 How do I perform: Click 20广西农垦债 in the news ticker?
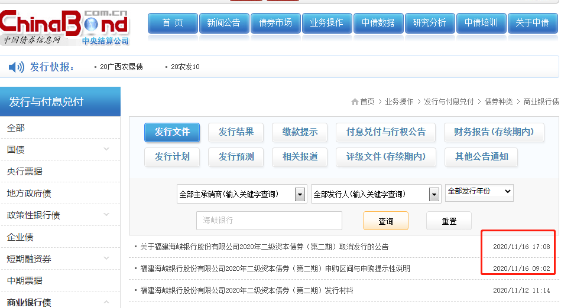(x=121, y=67)
